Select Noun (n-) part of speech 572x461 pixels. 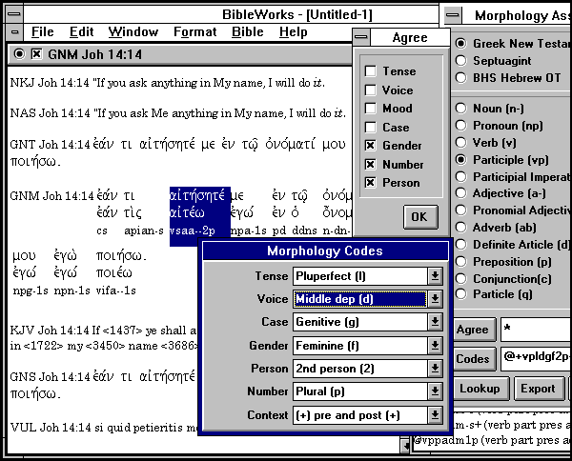pyautogui.click(x=461, y=109)
